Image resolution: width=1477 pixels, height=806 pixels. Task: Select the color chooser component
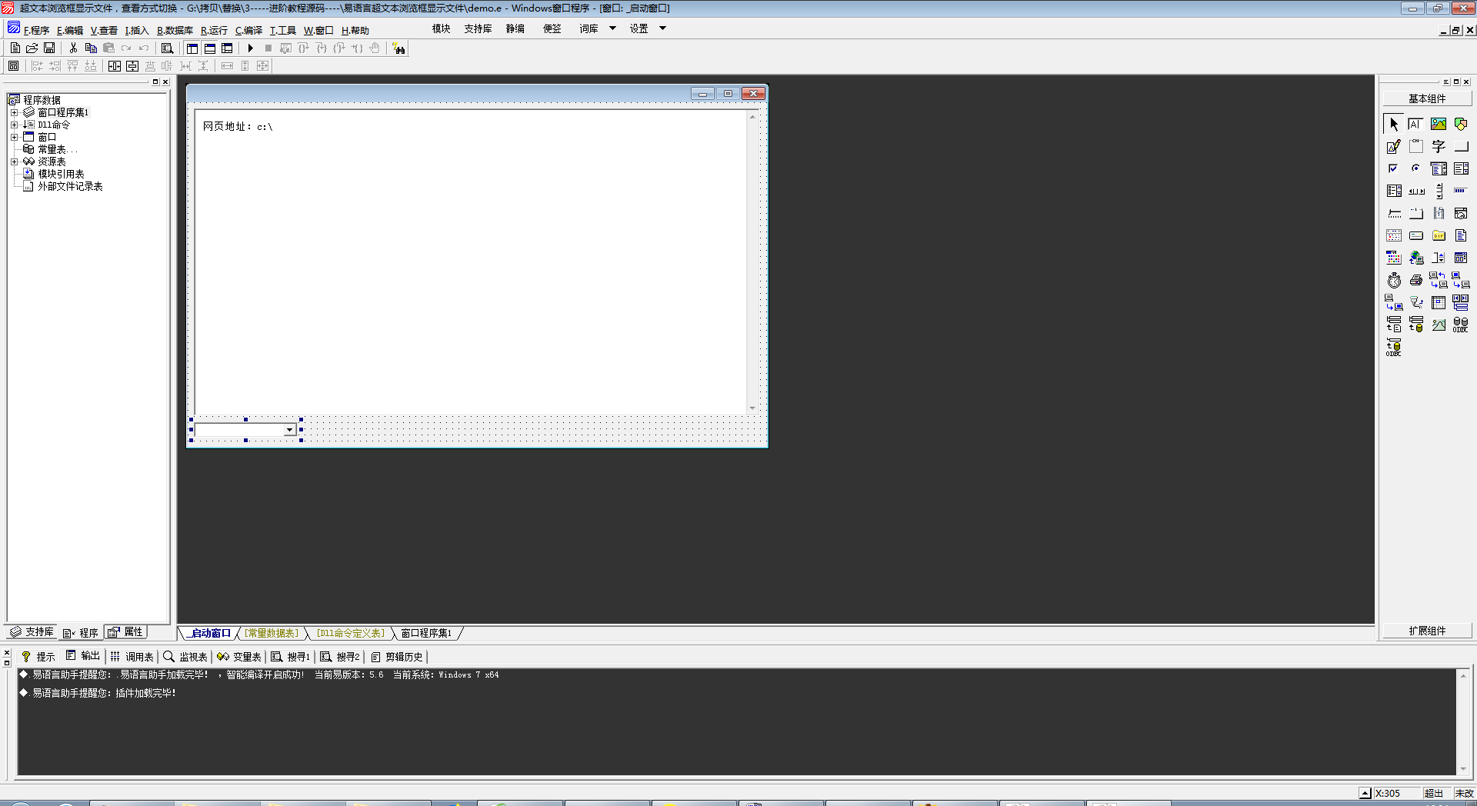1394,258
